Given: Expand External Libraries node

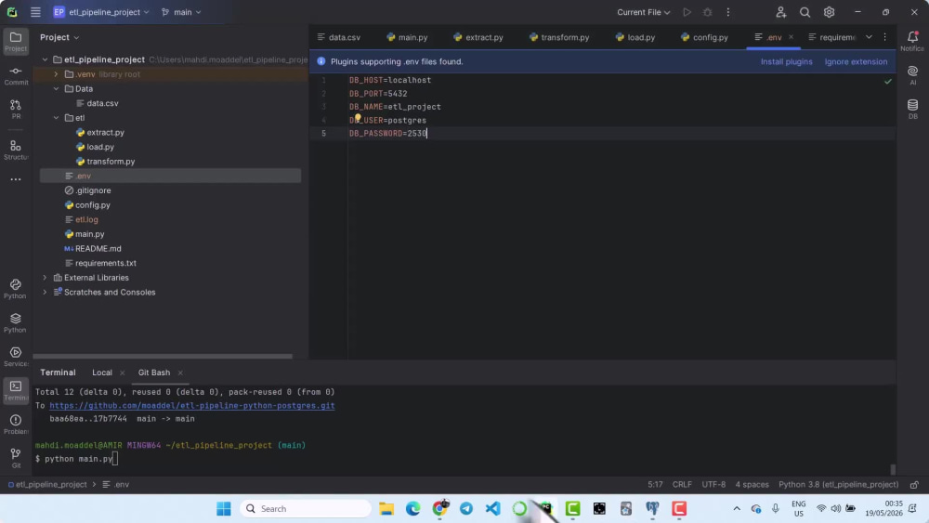Looking at the screenshot, I should tap(45, 277).
